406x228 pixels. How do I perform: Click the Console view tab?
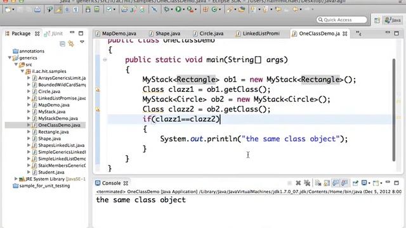click(112, 183)
